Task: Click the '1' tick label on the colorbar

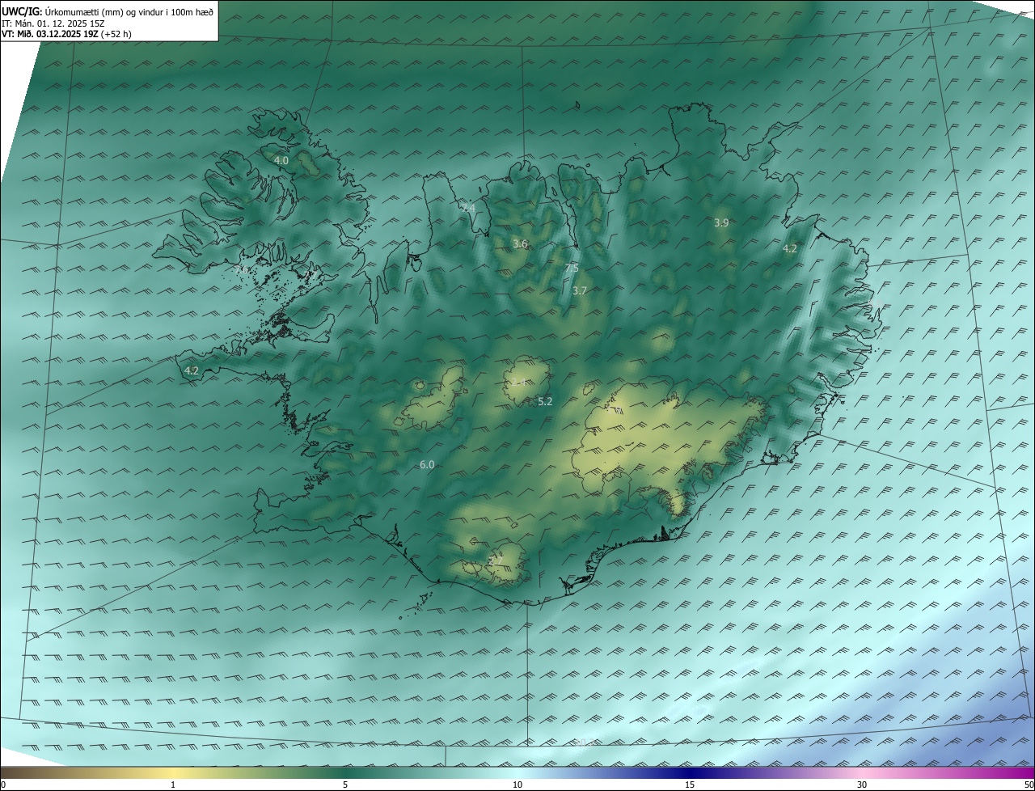Action: click(173, 785)
